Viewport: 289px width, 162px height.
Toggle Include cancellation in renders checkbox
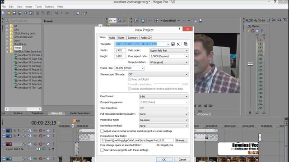click(129, 89)
